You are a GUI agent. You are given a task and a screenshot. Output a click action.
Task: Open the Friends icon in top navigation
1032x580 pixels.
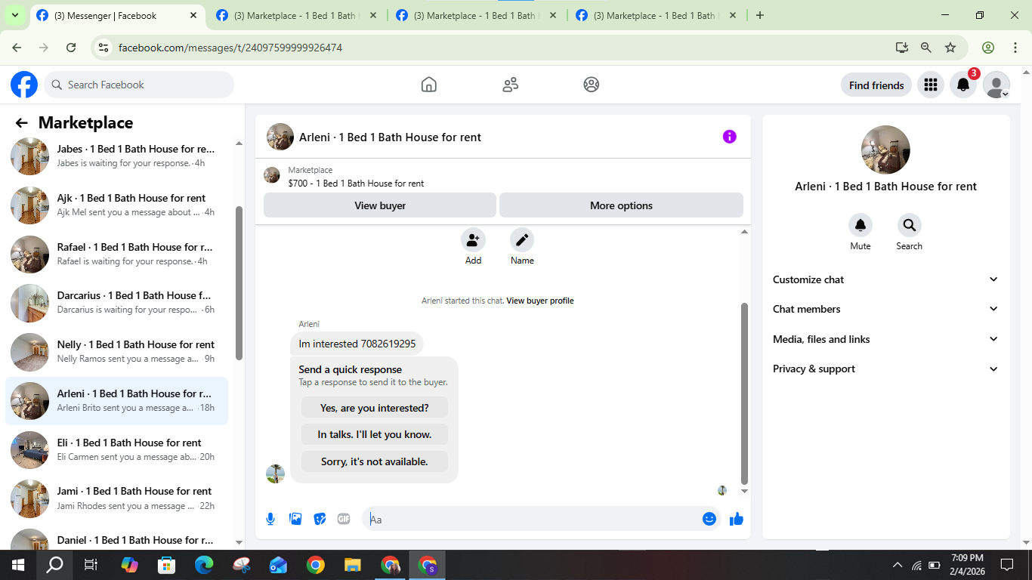click(511, 85)
